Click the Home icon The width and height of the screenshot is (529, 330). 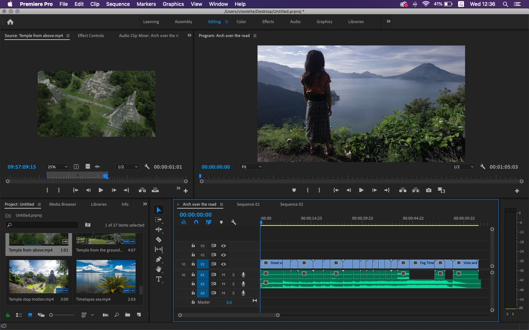(x=10, y=22)
